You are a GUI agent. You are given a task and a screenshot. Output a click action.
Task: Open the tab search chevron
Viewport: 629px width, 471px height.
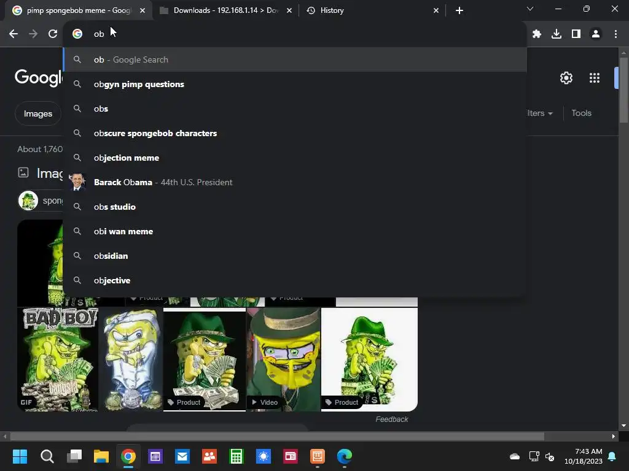pyautogui.click(x=530, y=9)
